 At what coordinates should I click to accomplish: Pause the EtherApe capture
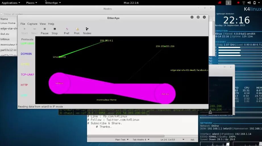[x=44, y=31]
